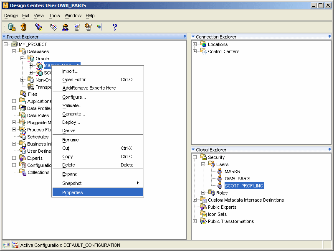Click the binary 0101 status bar icon

pyautogui.click(x=7, y=245)
